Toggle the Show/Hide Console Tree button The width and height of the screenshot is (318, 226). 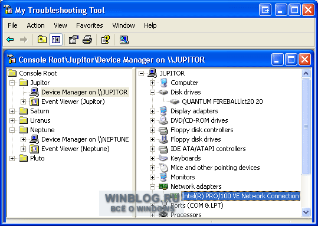pos(56,40)
